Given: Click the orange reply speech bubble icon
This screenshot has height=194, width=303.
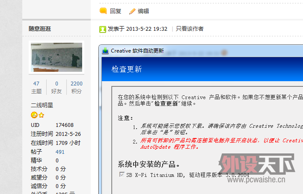Looking at the screenshot, I should tap(103, 11).
